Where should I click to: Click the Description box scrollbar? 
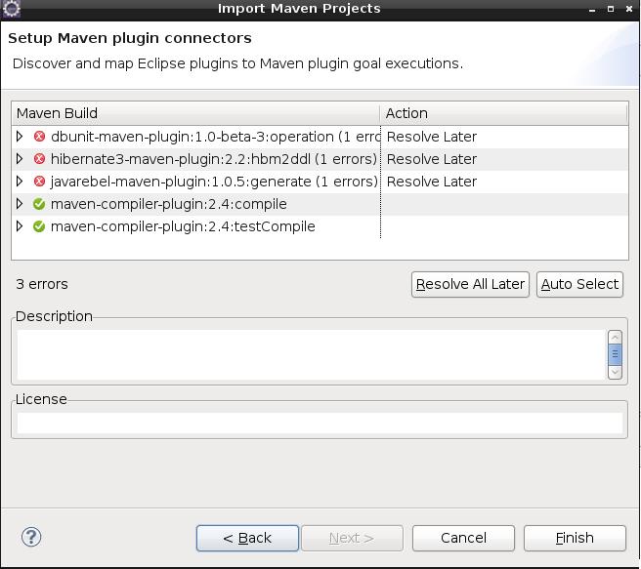coord(615,354)
